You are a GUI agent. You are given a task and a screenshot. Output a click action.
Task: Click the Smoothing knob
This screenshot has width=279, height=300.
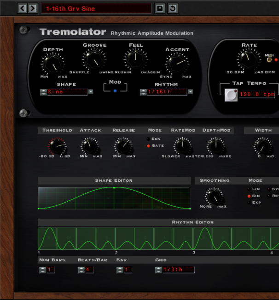(x=213, y=197)
